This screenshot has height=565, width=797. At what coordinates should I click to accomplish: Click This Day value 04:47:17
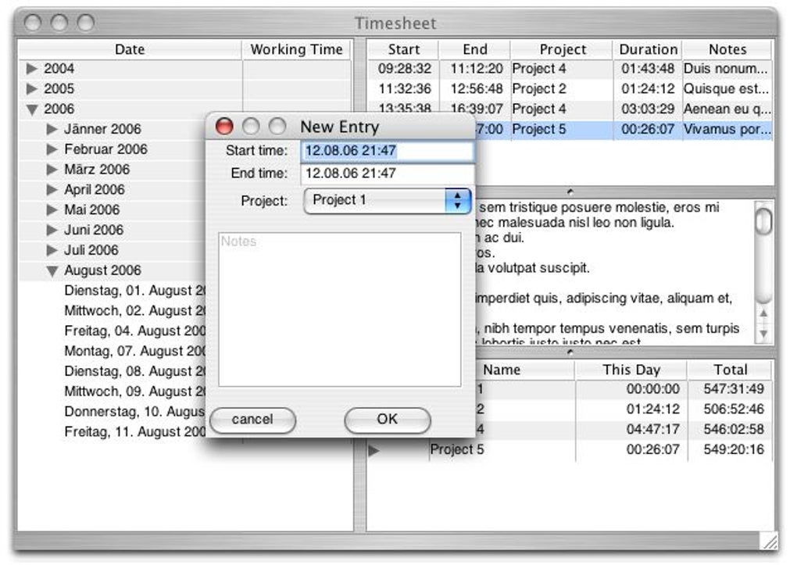(x=652, y=429)
